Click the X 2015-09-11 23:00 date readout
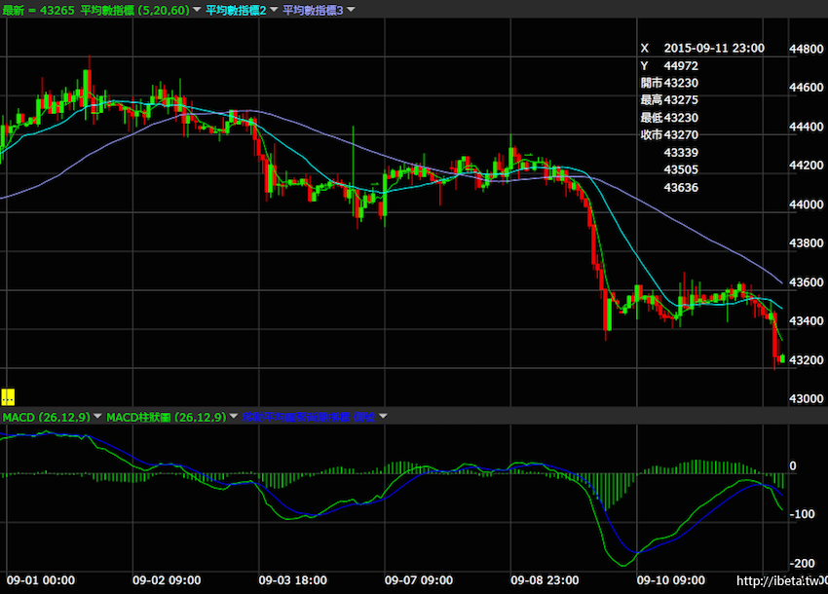Image resolution: width=828 pixels, height=594 pixels. [701, 48]
